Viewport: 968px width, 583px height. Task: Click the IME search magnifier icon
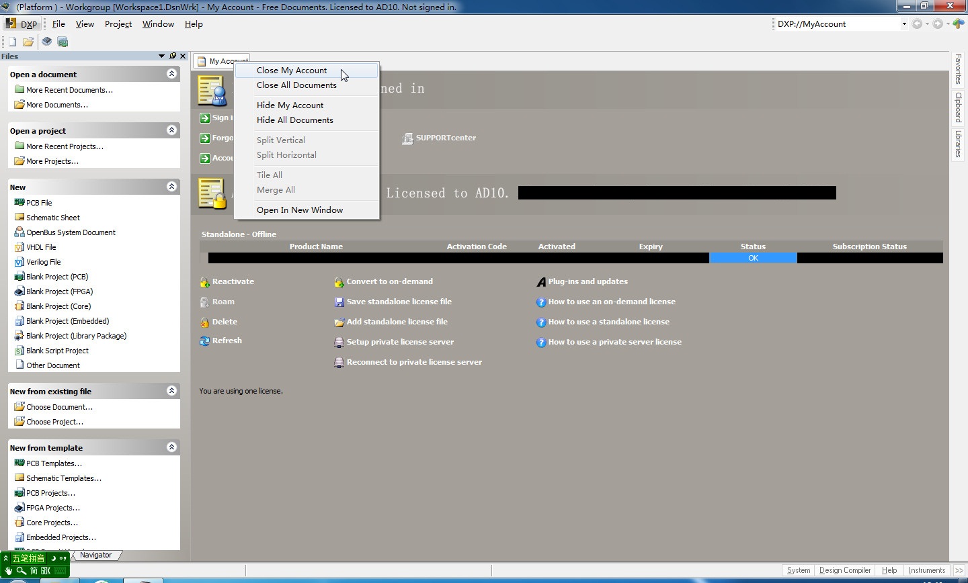[x=22, y=571]
